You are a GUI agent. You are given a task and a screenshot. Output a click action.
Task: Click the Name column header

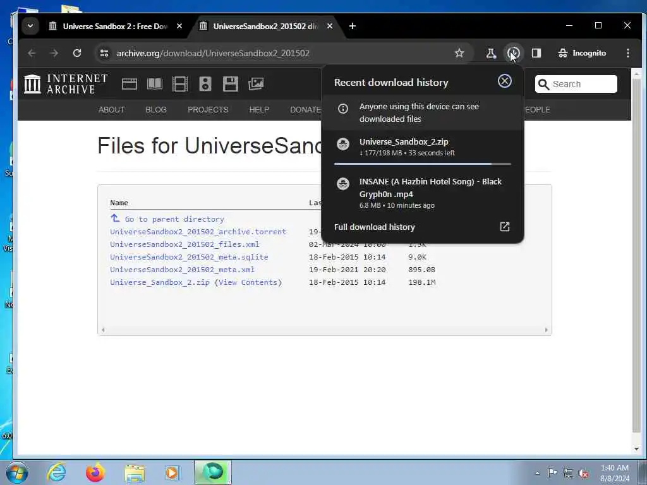[x=119, y=203]
